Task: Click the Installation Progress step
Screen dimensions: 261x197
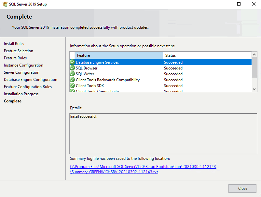Action: click(21, 94)
